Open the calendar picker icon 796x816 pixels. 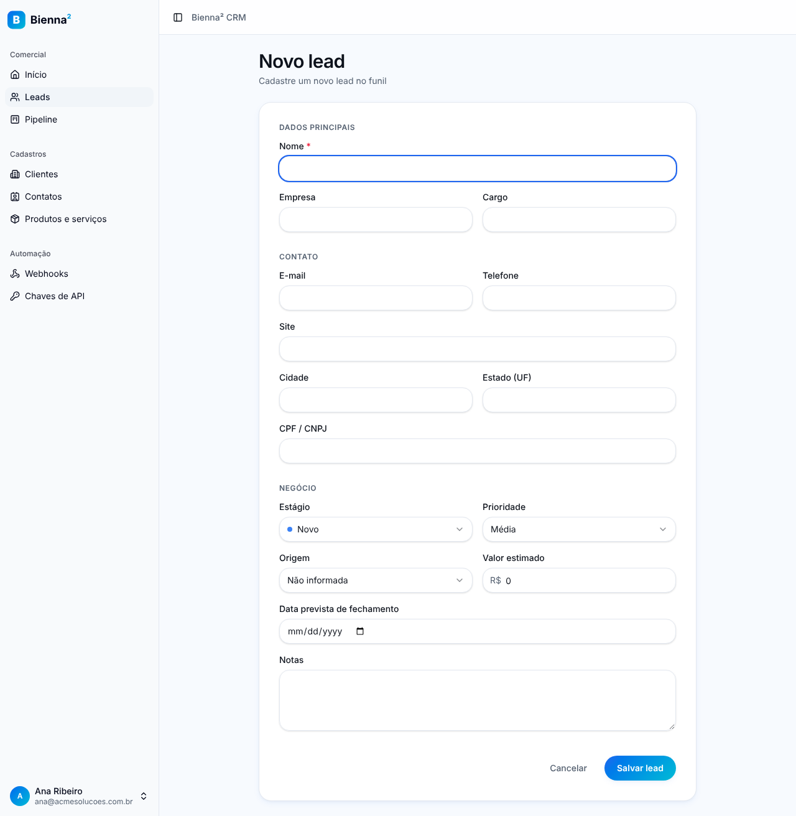pos(360,631)
